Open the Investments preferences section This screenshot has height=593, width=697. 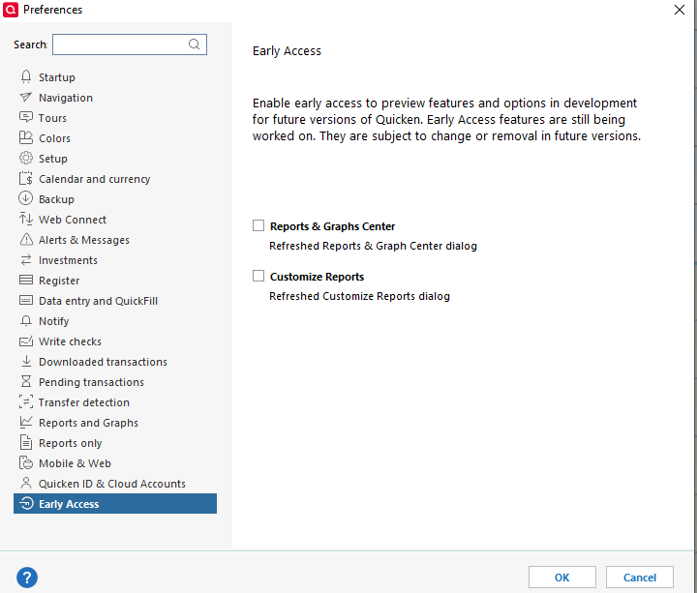[x=68, y=260]
